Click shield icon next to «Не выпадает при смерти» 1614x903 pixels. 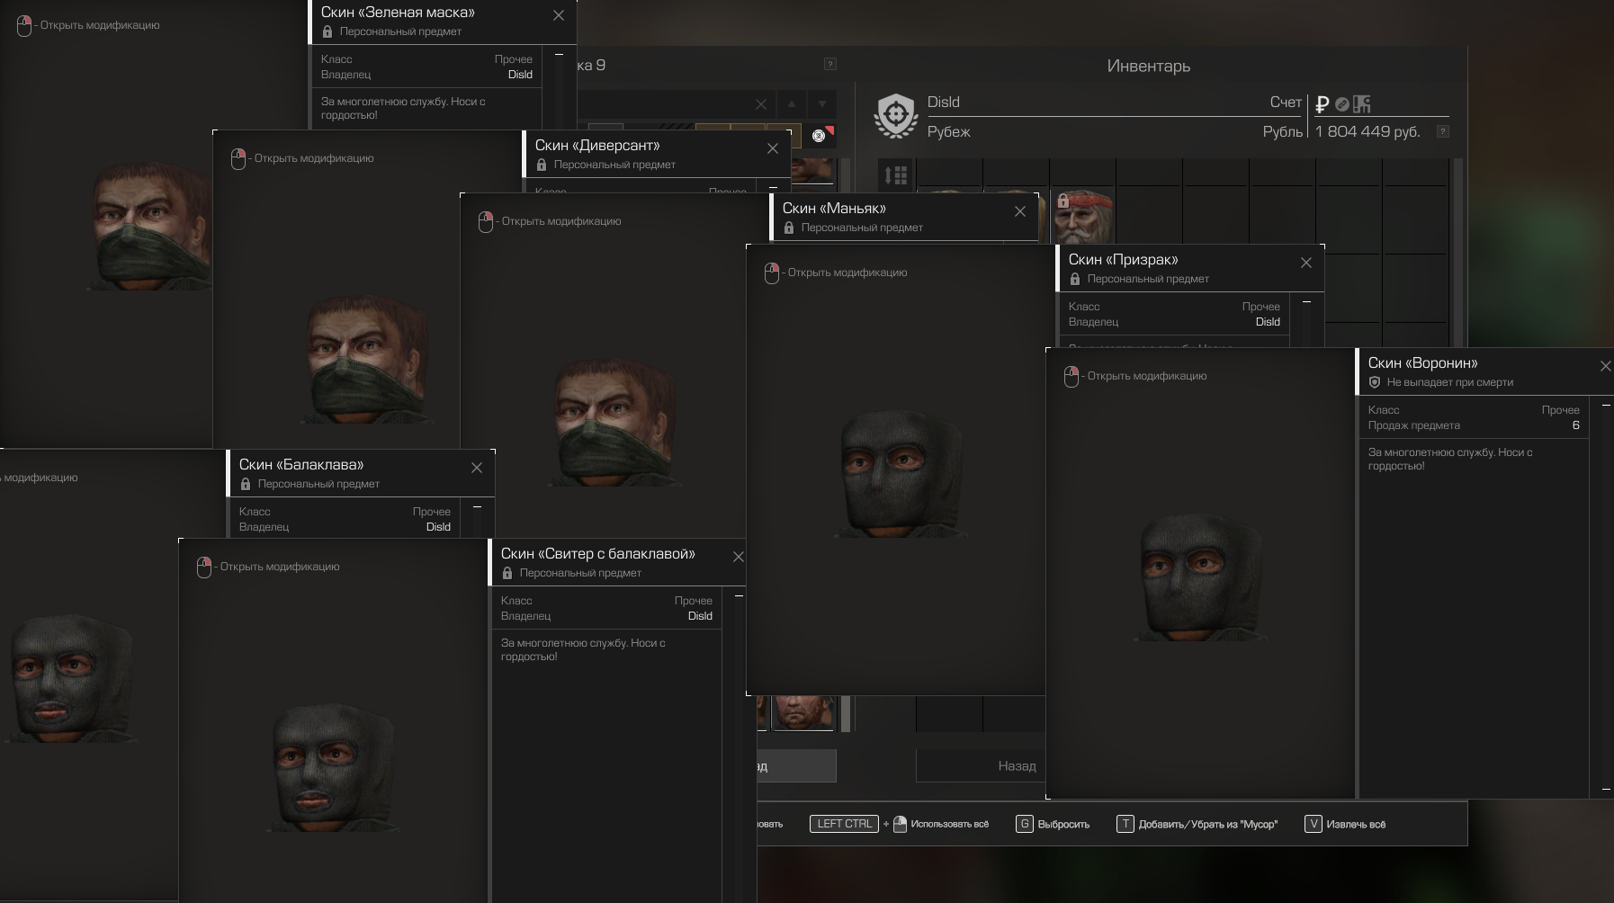tap(1375, 382)
